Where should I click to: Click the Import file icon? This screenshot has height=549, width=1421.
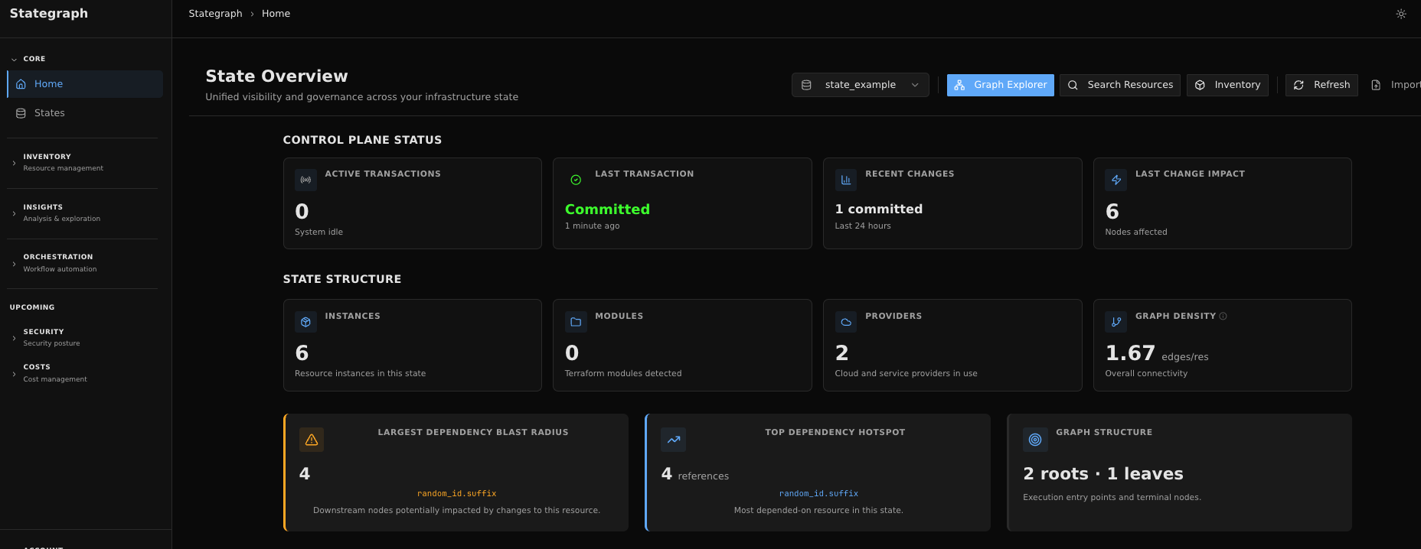(1376, 85)
